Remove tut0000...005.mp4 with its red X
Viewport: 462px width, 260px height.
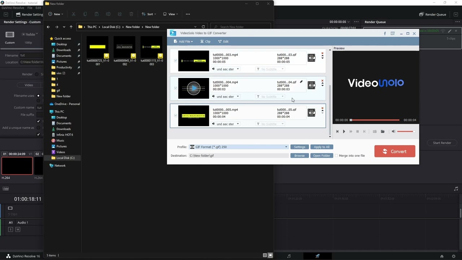pyautogui.click(x=322, y=108)
